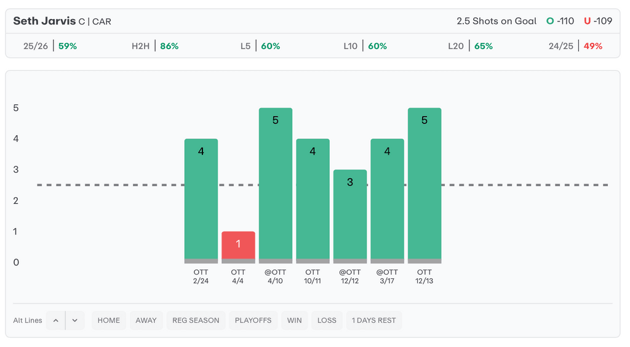Screen dimensions: 630x347
Task: Pick the red Under U icon
Action: 587,21
